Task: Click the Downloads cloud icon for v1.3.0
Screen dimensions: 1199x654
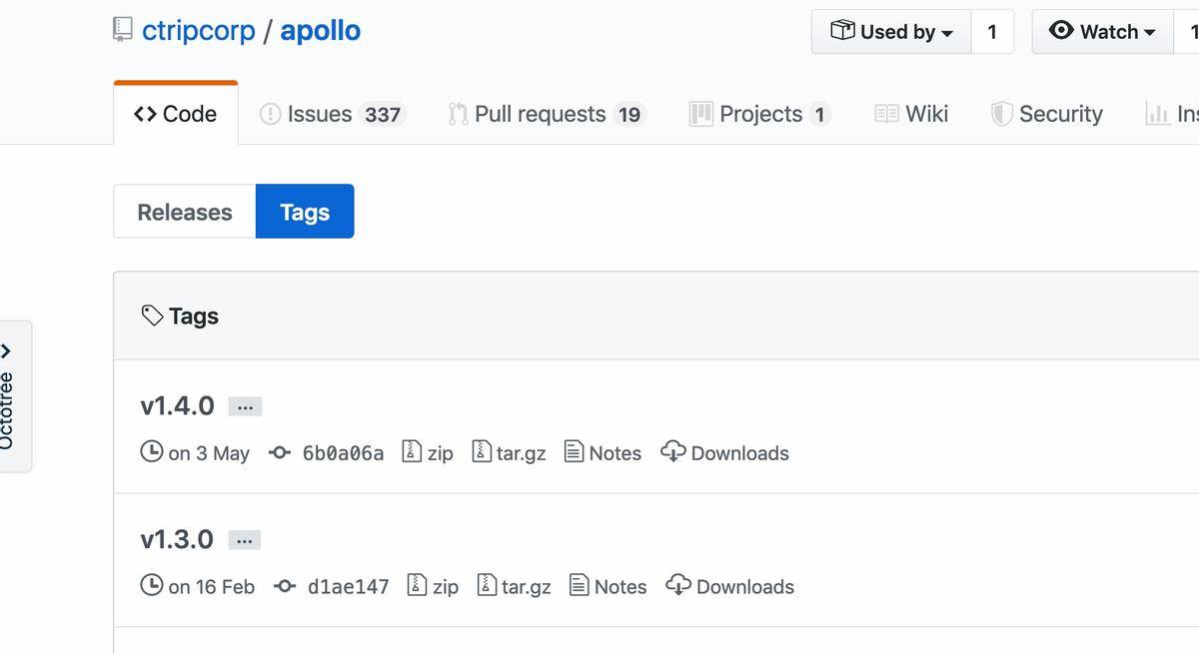Action: [x=680, y=586]
